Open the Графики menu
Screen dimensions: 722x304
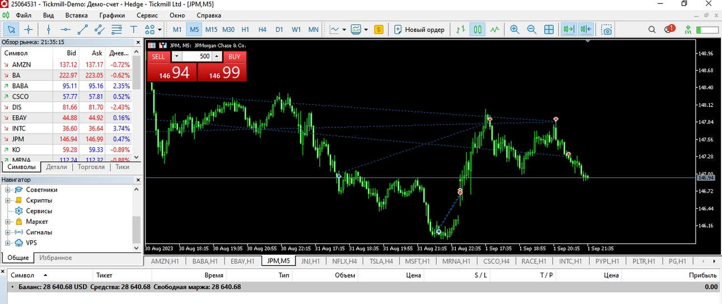[112, 15]
